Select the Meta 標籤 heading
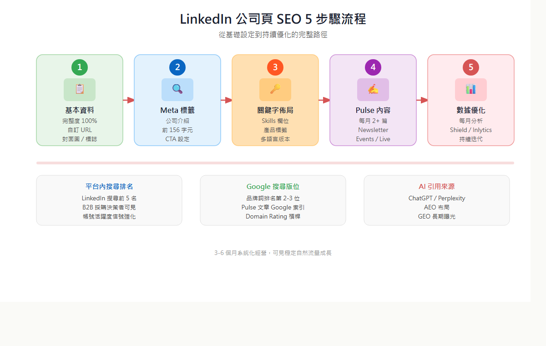This screenshot has height=346, width=546. (177, 110)
